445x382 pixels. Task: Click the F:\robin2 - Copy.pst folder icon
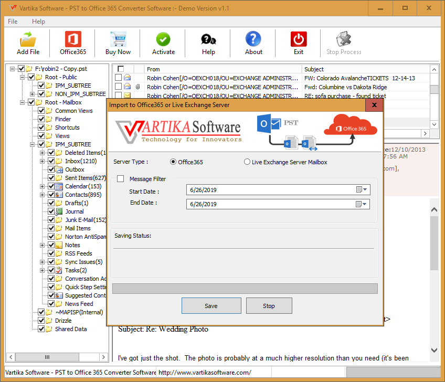pos(29,69)
